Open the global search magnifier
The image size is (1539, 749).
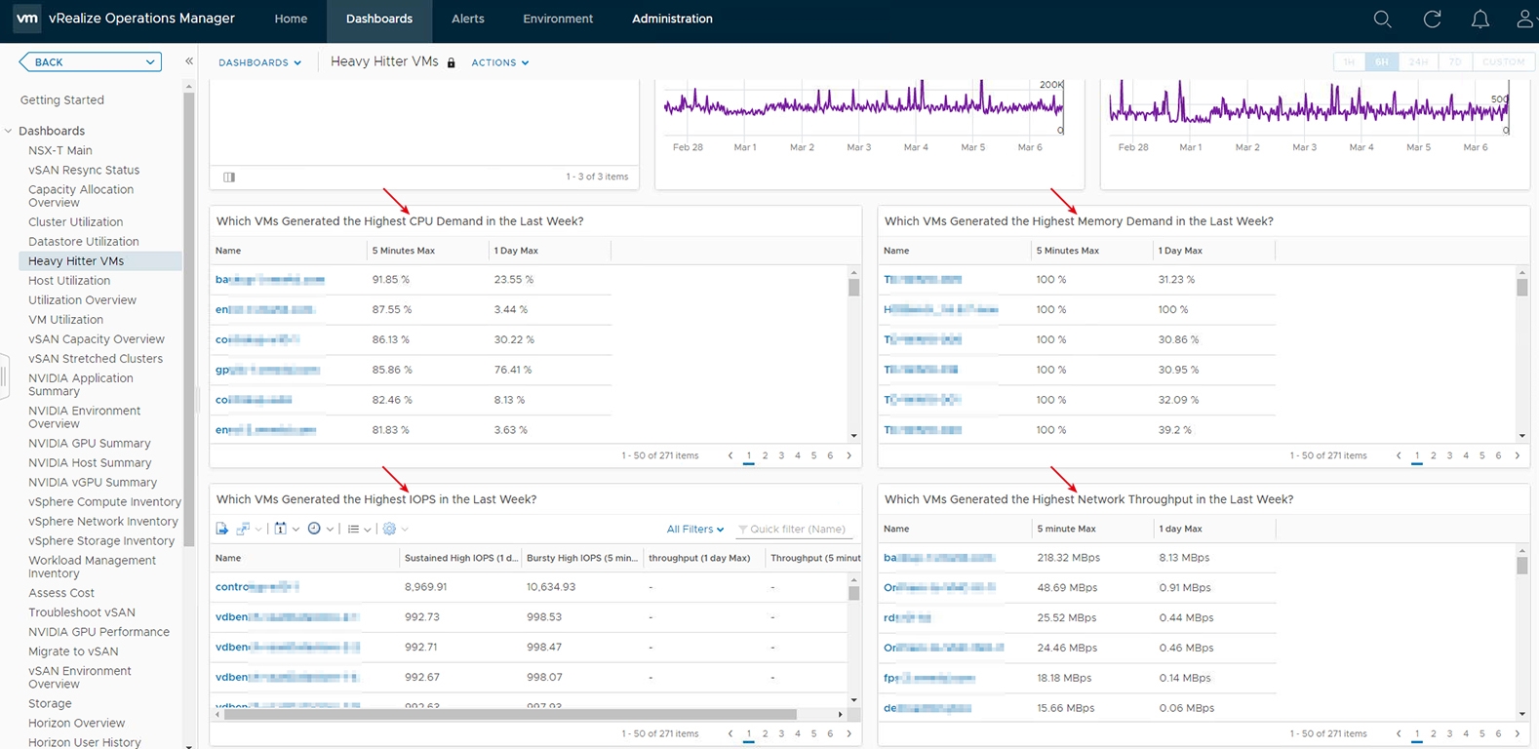[x=1382, y=19]
